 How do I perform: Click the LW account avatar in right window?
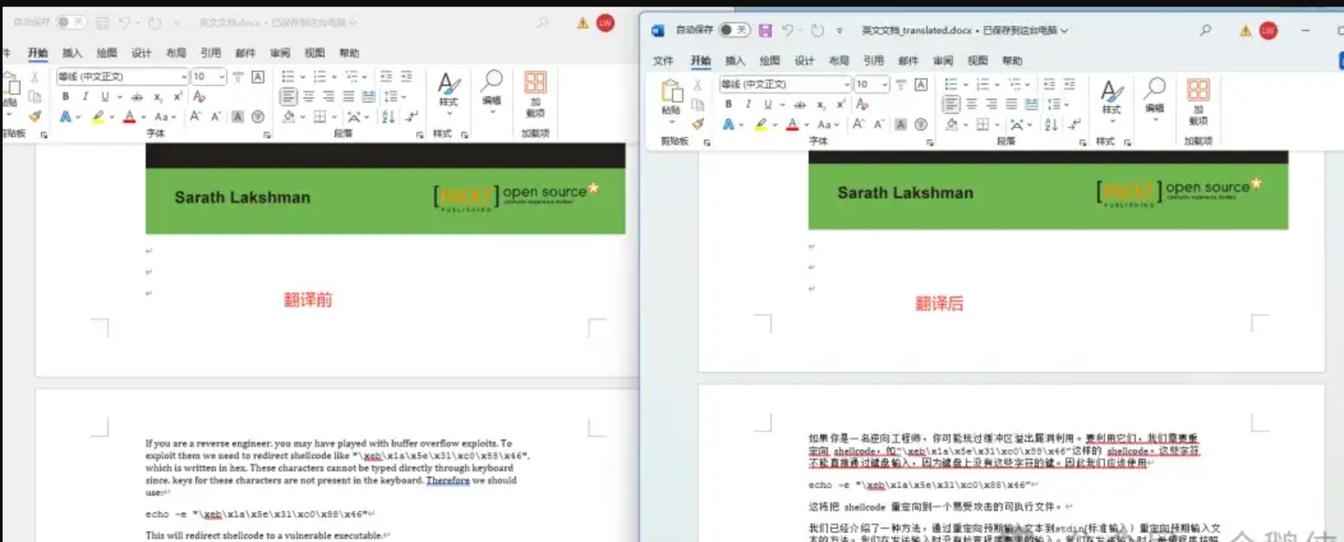coord(1267,31)
